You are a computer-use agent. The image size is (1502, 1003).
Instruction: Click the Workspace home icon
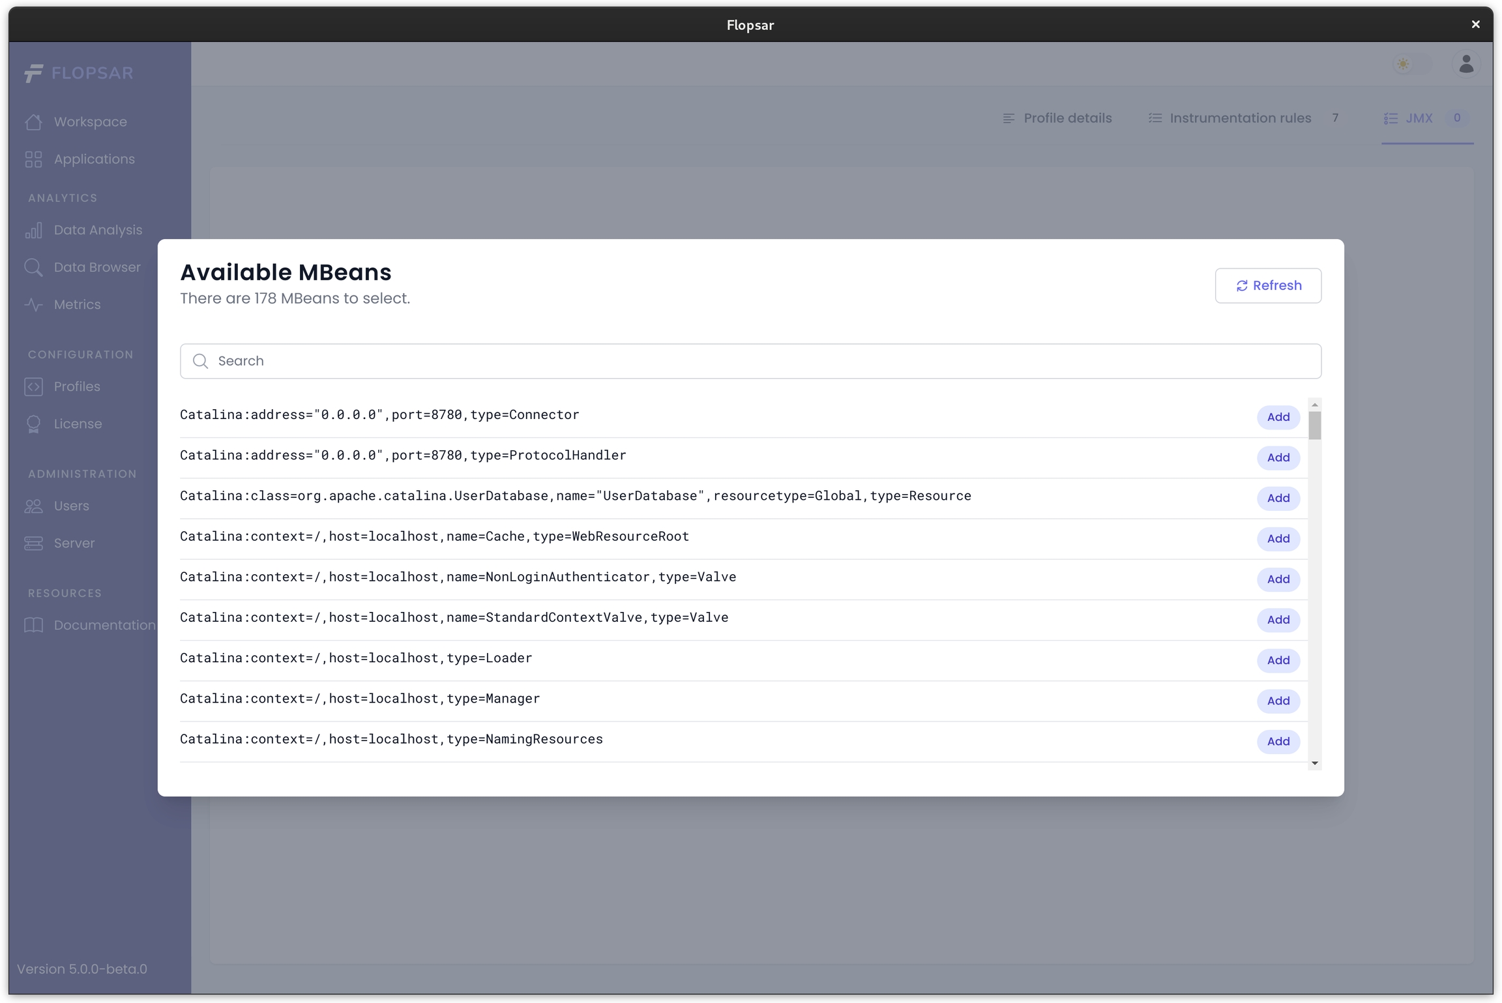coord(33,122)
